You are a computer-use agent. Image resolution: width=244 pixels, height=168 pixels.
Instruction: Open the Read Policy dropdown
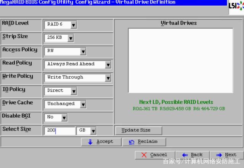78,64
